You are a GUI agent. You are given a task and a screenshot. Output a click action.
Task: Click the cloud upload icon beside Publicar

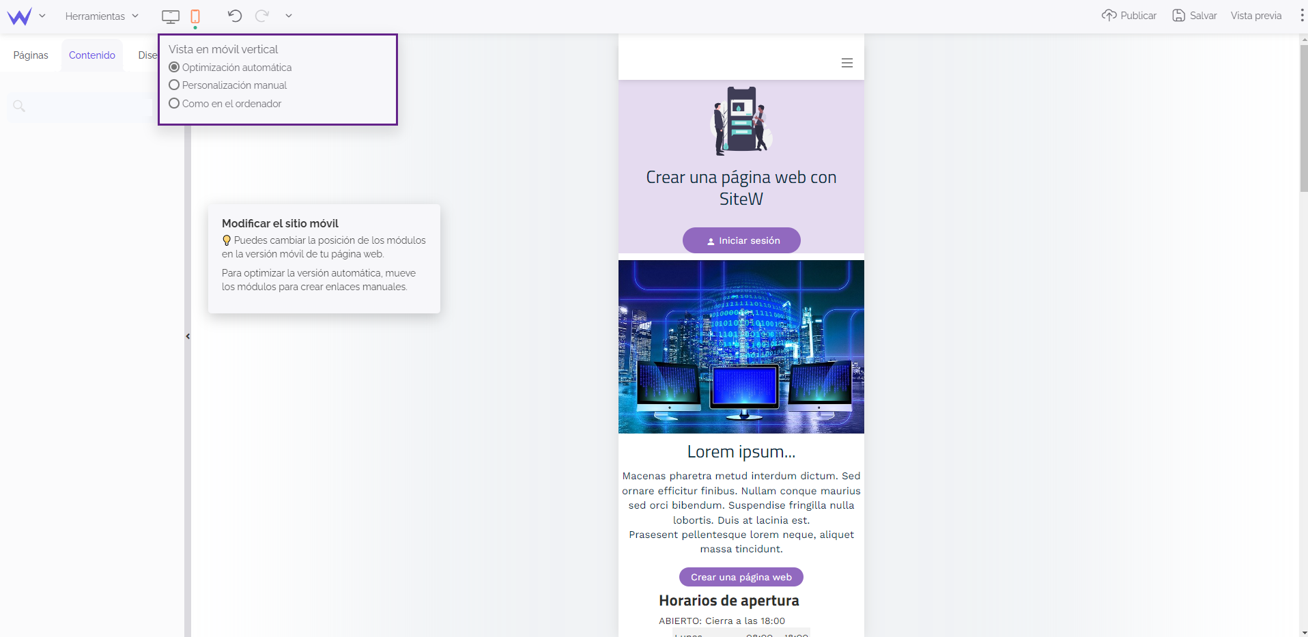tap(1109, 15)
